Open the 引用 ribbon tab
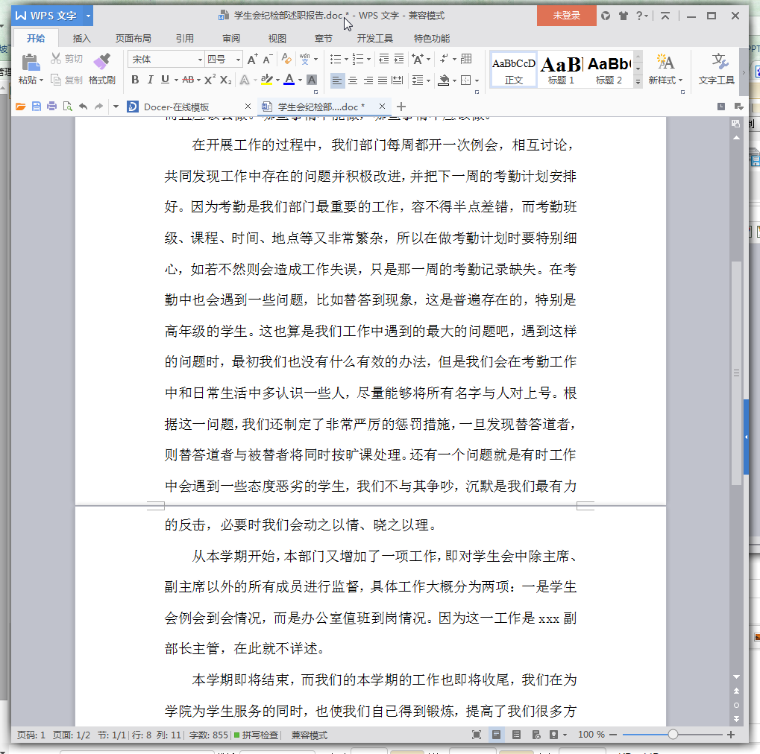The height and width of the screenshot is (754, 760). (185, 38)
